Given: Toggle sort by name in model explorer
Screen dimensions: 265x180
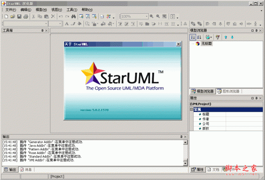Looking at the screenshot, I should click(199, 37).
